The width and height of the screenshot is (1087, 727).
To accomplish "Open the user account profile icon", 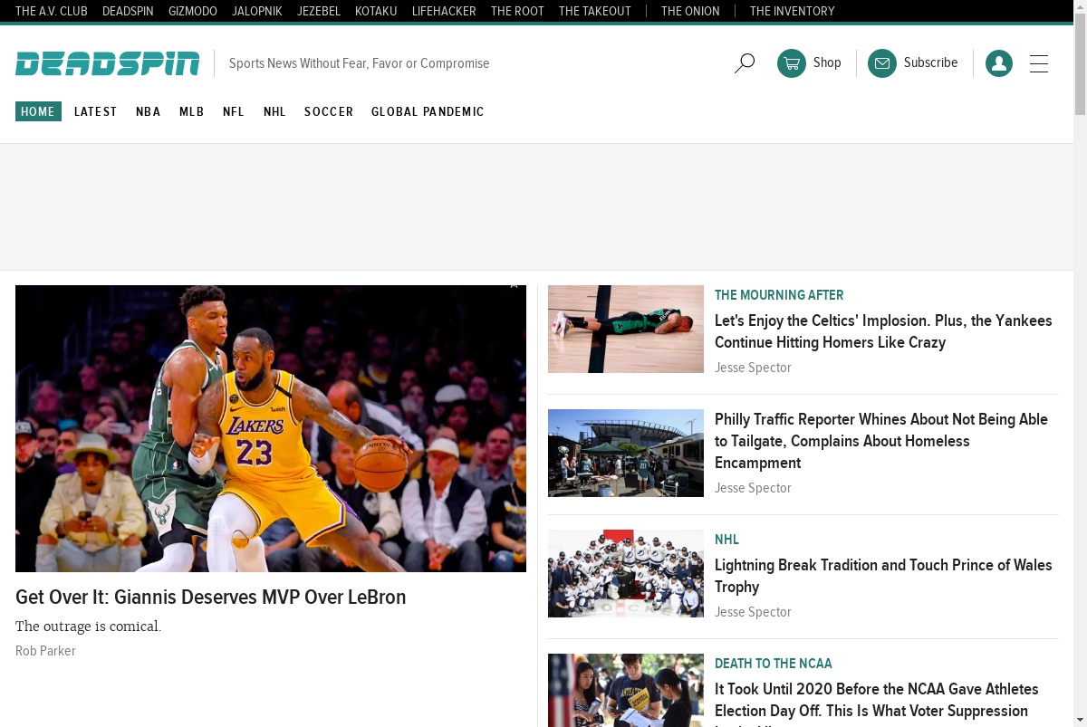I will 999,63.
